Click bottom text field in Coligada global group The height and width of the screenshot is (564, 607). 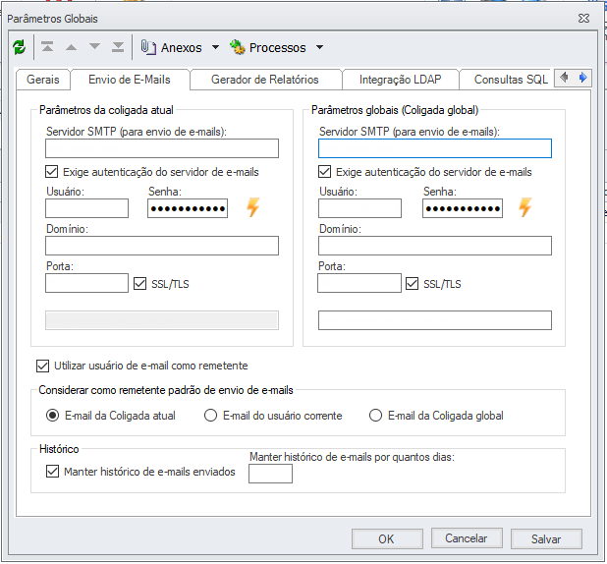[x=435, y=320]
